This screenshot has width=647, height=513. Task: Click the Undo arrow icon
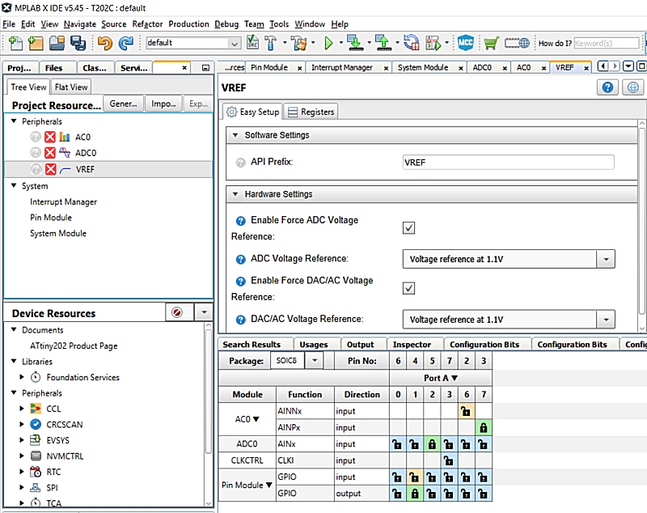coord(104,43)
